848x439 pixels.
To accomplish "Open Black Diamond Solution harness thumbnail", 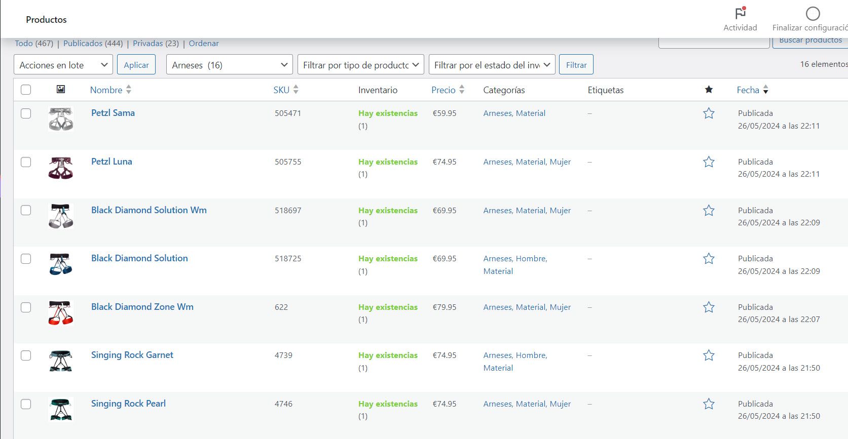I will pos(61,264).
